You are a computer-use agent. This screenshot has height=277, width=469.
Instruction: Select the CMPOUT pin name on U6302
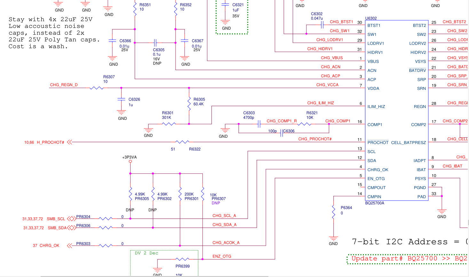click(377, 188)
